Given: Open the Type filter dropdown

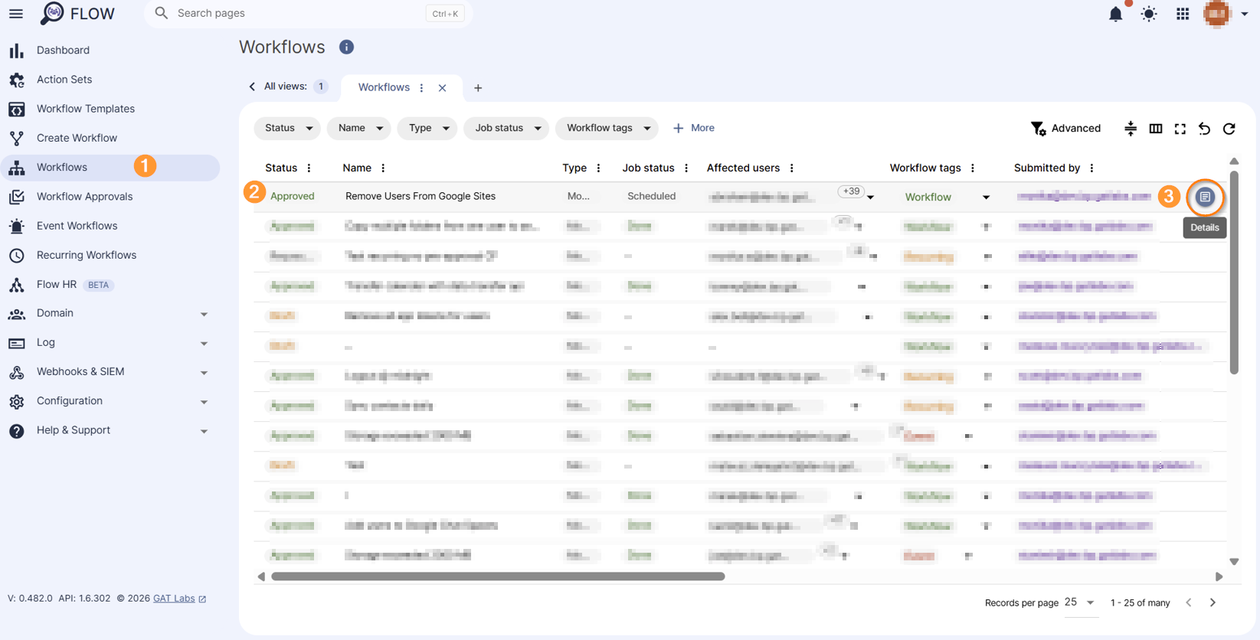Looking at the screenshot, I should click(x=427, y=128).
